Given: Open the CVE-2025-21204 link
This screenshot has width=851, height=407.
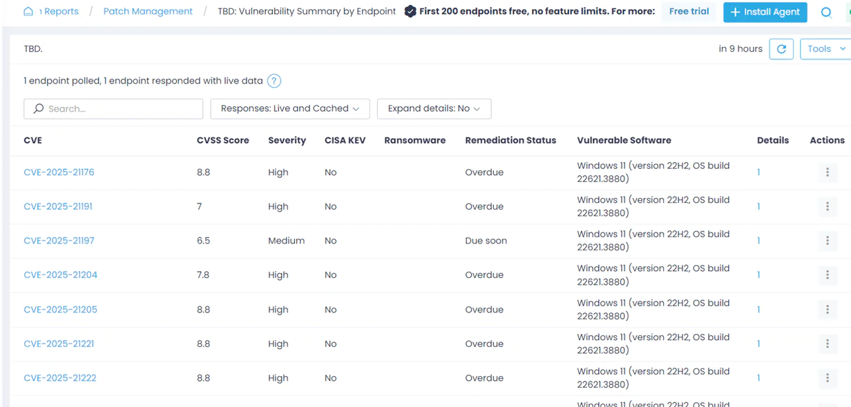Looking at the screenshot, I should [60, 275].
